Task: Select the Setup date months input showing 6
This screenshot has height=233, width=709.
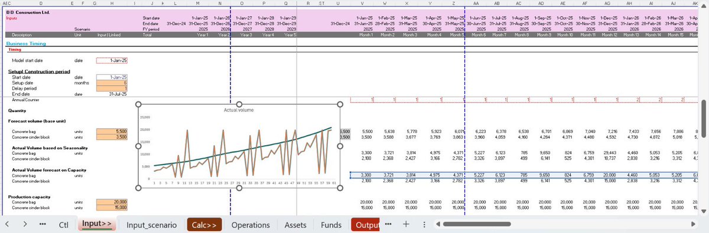Action: tap(112, 83)
